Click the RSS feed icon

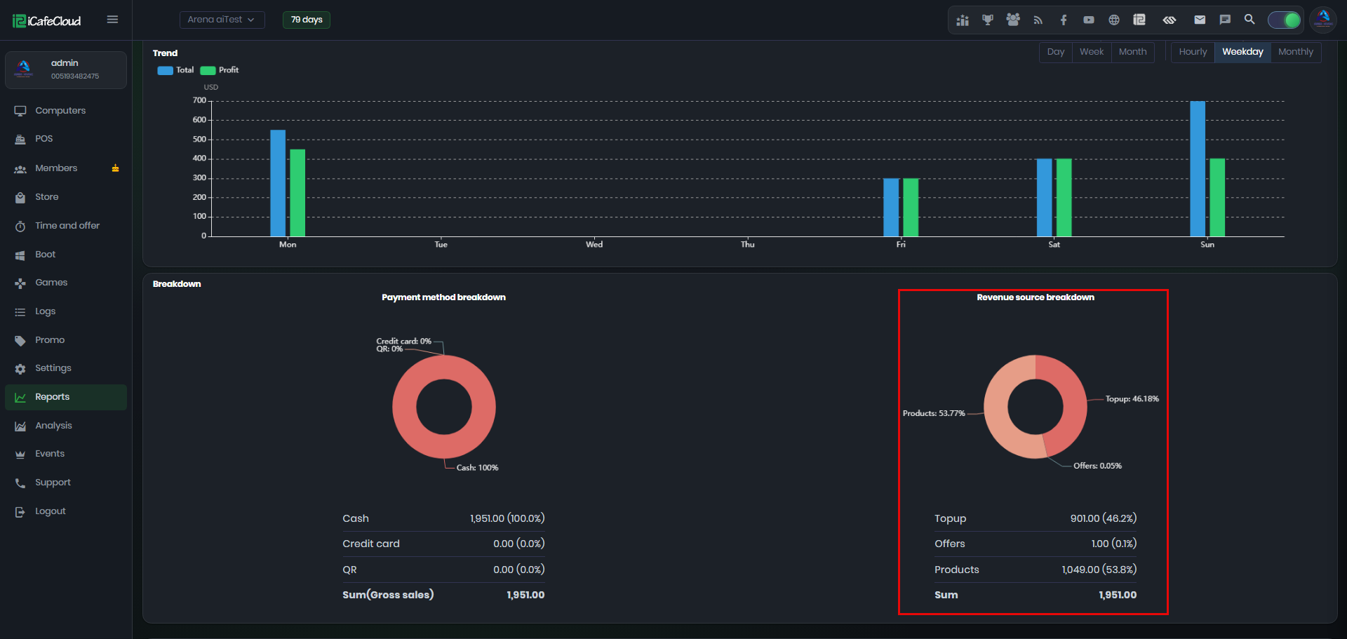[1038, 20]
